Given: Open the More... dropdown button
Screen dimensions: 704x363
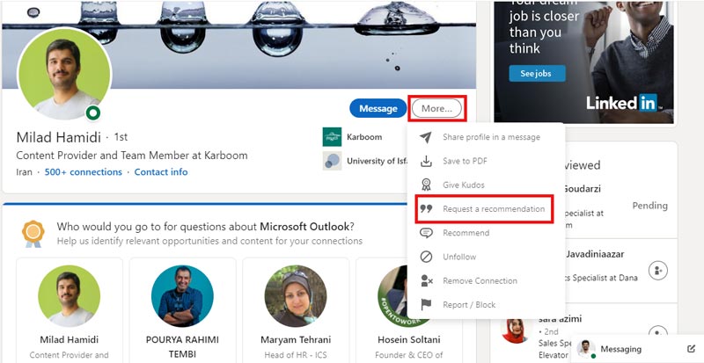Looking at the screenshot, I should pyautogui.click(x=436, y=108).
